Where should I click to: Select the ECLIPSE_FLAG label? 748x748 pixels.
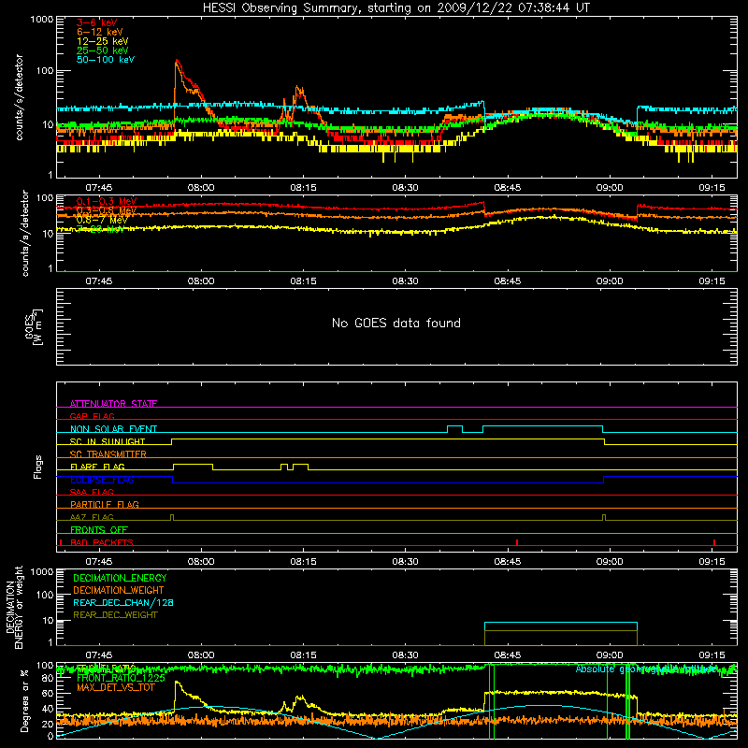[x=102, y=480]
